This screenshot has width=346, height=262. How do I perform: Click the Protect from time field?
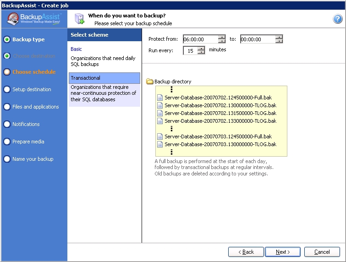(x=201, y=39)
